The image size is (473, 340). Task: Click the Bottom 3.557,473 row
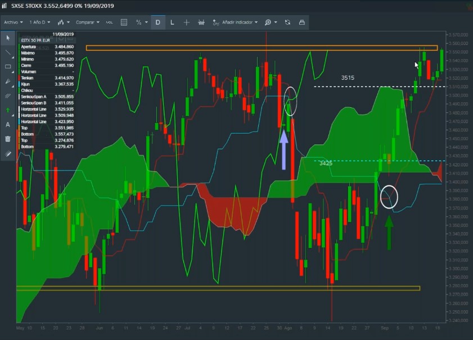coord(47,134)
